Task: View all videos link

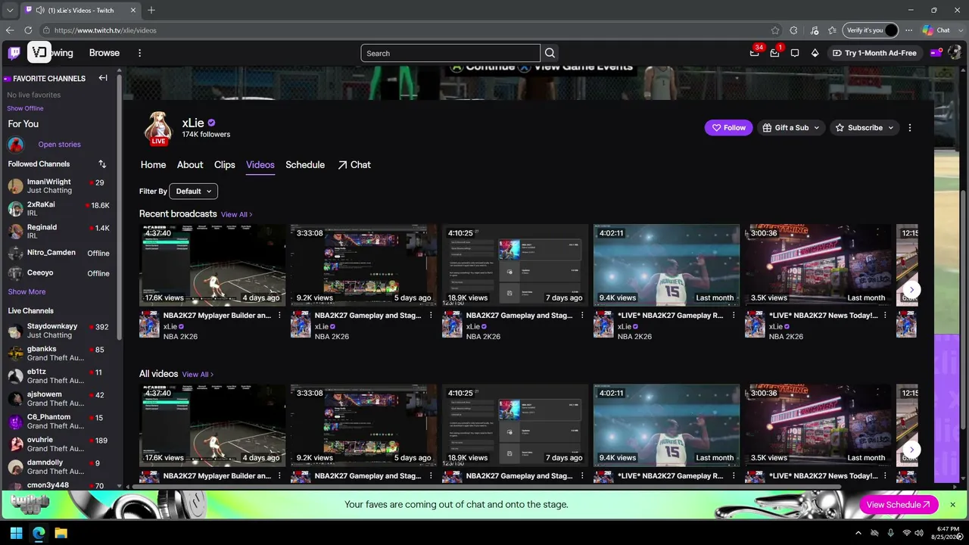Action: (198, 375)
